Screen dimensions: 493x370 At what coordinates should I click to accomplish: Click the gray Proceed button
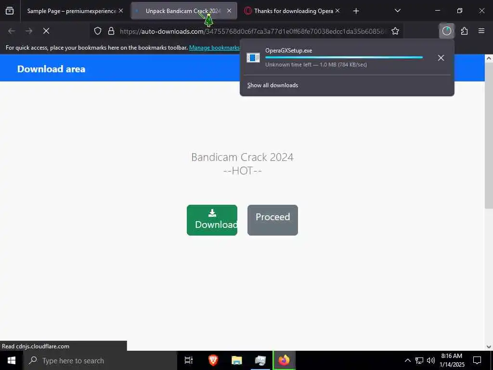point(272,220)
